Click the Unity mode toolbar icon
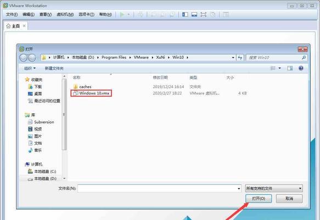The image size is (320, 220). point(213,14)
